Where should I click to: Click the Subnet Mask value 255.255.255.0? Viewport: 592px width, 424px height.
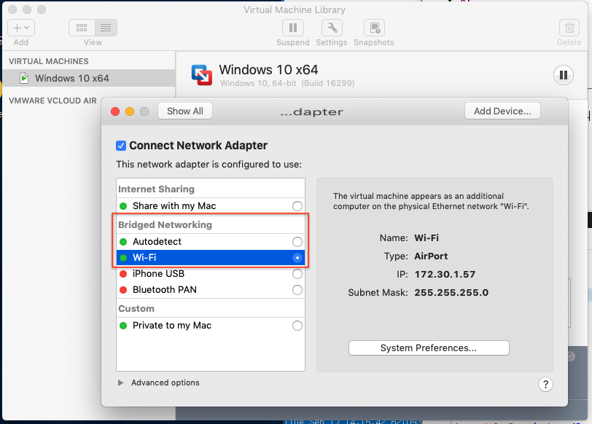(451, 293)
